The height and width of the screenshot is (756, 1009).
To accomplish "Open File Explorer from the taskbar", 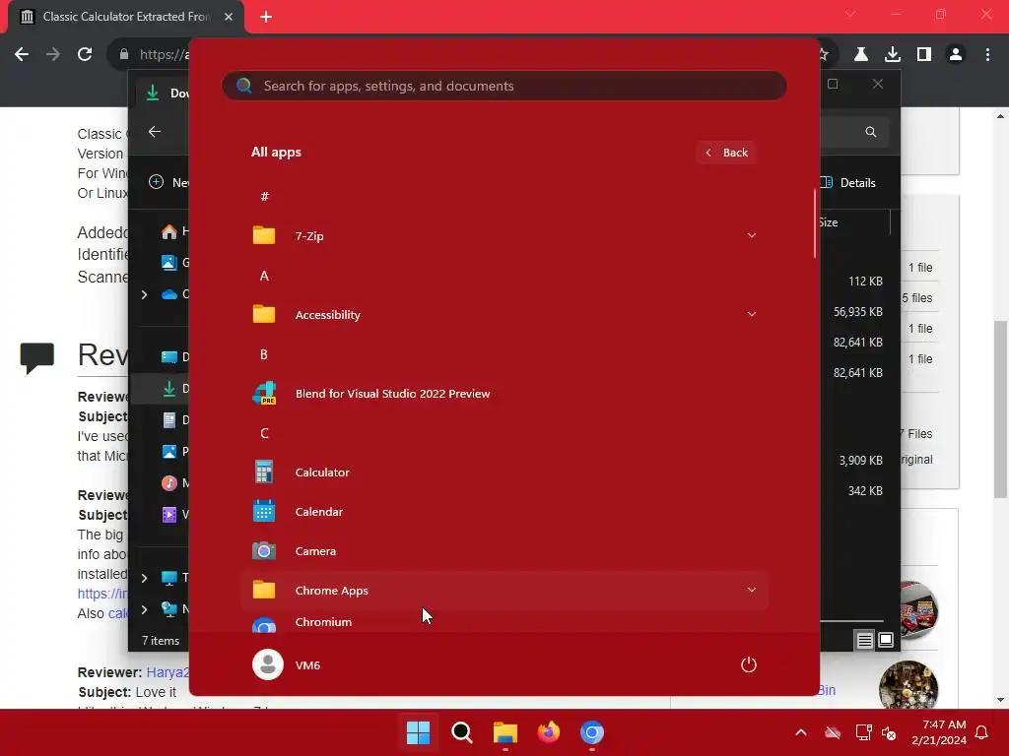I will click(505, 732).
